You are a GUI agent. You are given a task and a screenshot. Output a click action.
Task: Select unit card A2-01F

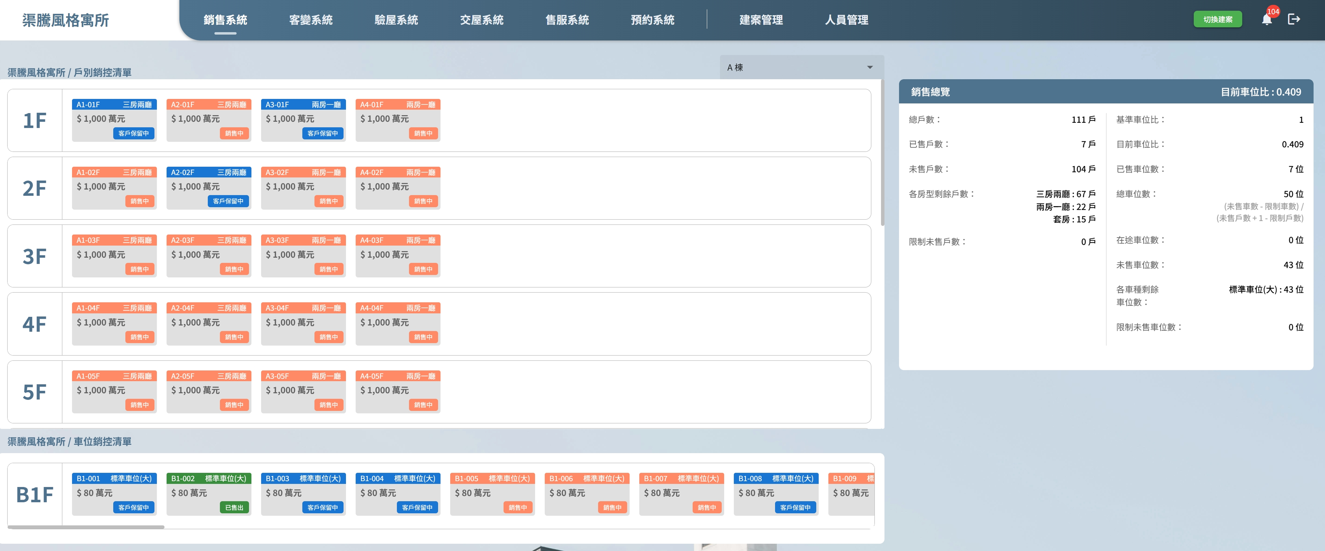point(209,120)
